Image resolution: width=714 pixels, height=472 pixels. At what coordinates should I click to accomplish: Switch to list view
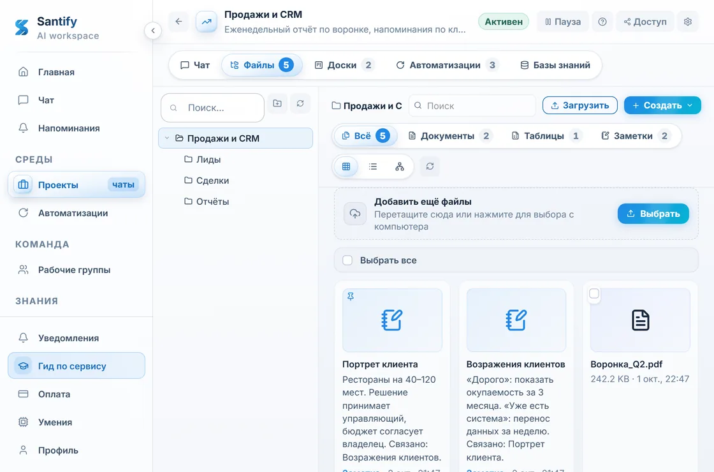pyautogui.click(x=373, y=166)
